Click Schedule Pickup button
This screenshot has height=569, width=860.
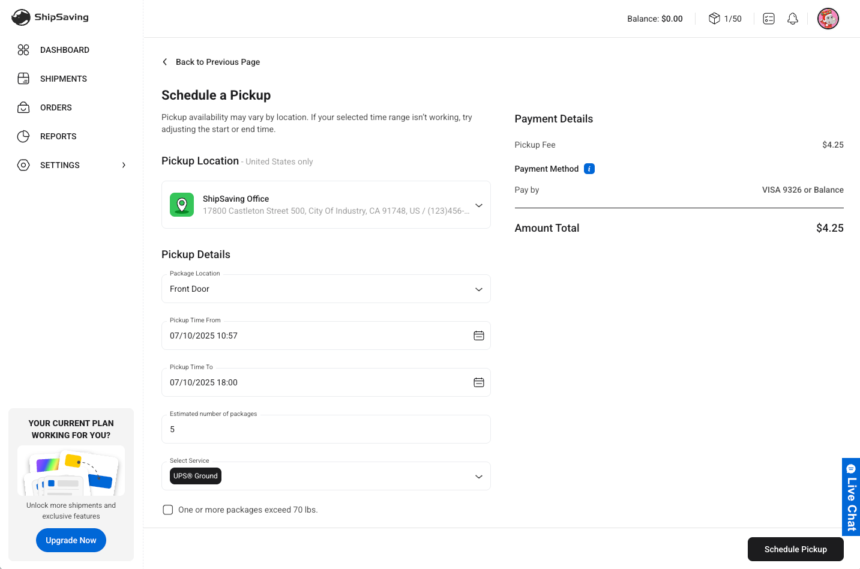(796, 549)
